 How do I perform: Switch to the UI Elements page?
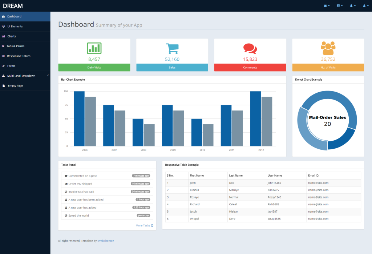pos(15,26)
